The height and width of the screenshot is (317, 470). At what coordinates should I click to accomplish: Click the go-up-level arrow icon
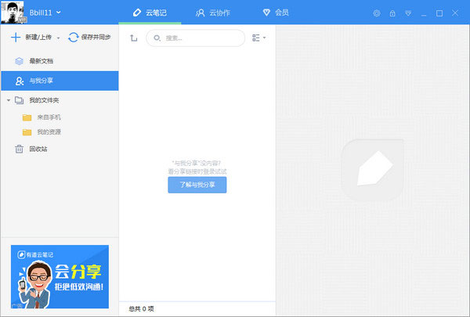133,38
